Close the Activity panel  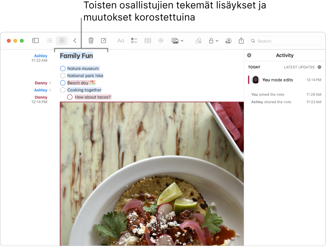249,55
